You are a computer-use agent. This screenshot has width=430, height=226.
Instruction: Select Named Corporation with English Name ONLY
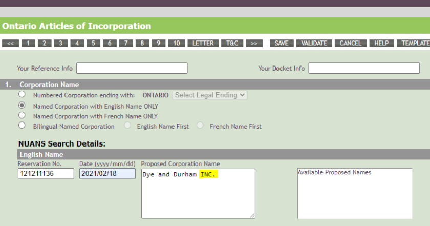coord(22,106)
